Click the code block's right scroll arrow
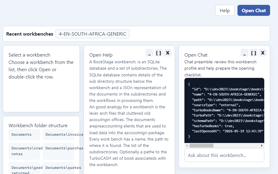278x174 pixels. (262, 145)
